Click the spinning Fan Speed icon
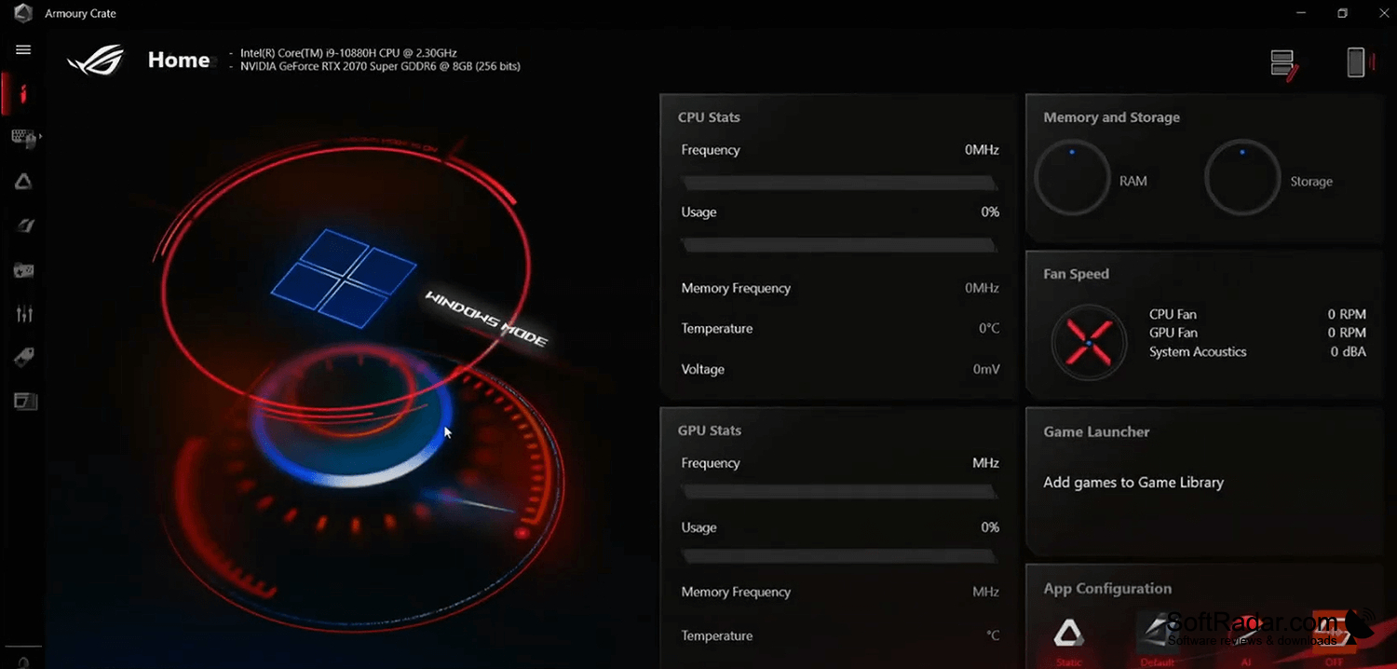The width and height of the screenshot is (1397, 669). 1089,344
